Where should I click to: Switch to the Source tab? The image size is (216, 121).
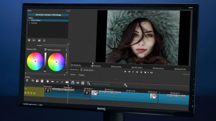(x=73, y=74)
